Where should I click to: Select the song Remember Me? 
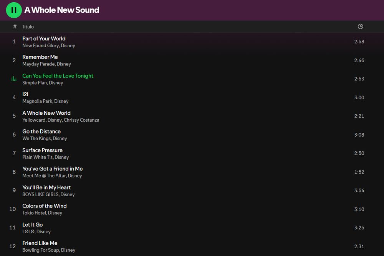click(x=40, y=57)
